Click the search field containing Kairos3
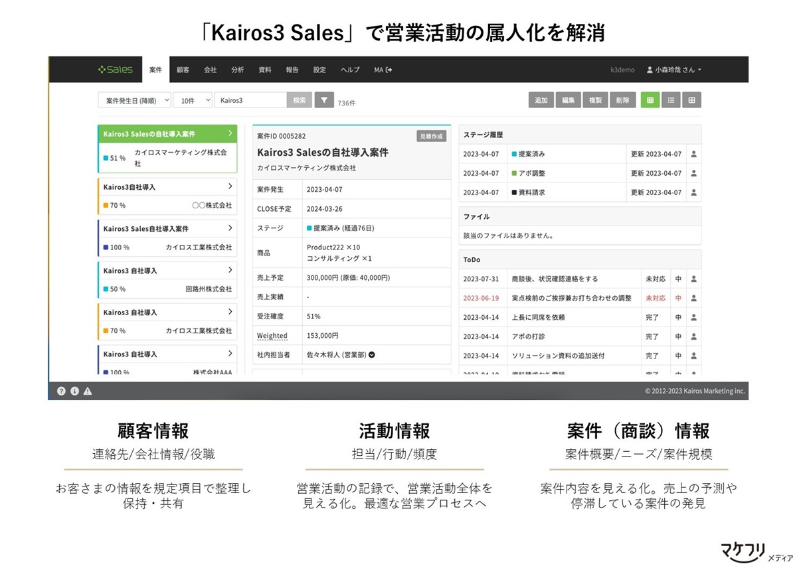Screen dimensions: 797x568 tap(250, 100)
